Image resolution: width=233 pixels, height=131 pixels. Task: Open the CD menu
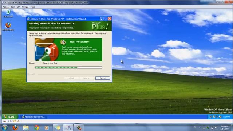18,7
